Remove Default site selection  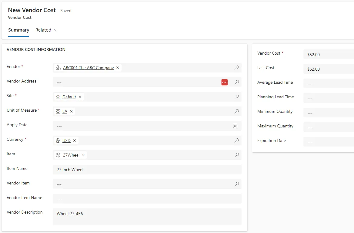click(80, 97)
